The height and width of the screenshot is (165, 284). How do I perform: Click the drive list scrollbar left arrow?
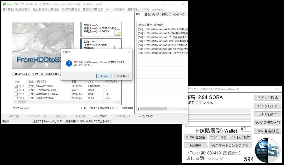coord(16,102)
